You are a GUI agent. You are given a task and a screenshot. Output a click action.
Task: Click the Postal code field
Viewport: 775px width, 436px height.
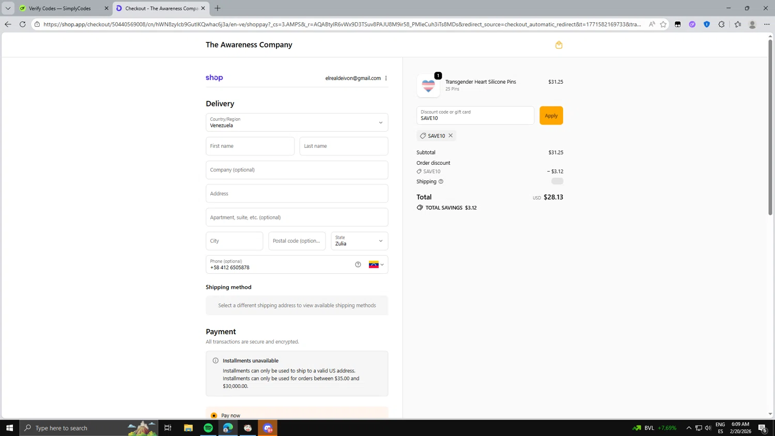click(x=297, y=241)
